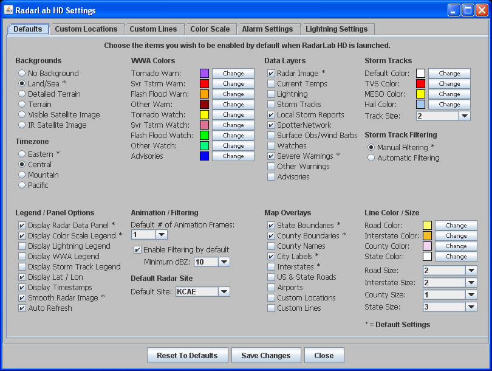Switch to Lightning Settings tab
492x371 pixels.
337,29
